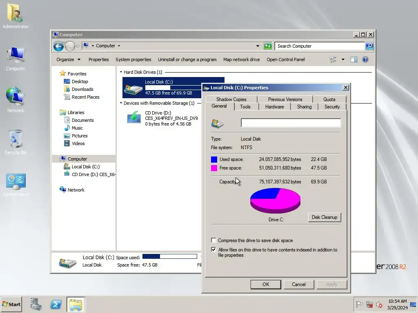Open the recent pages dropdown next to Forward
Viewport: 418px width, 313px height.
pos(78,46)
